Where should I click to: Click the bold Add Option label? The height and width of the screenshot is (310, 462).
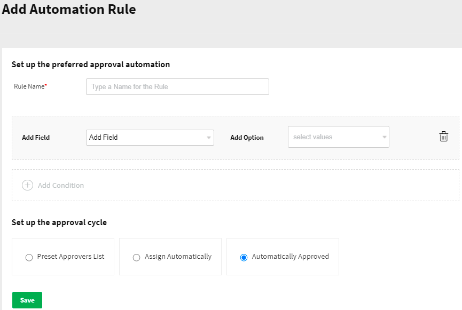tap(247, 138)
